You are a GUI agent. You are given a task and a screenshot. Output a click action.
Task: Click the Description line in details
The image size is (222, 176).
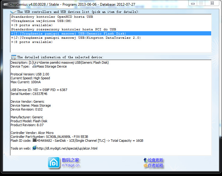[x=60, y=62]
